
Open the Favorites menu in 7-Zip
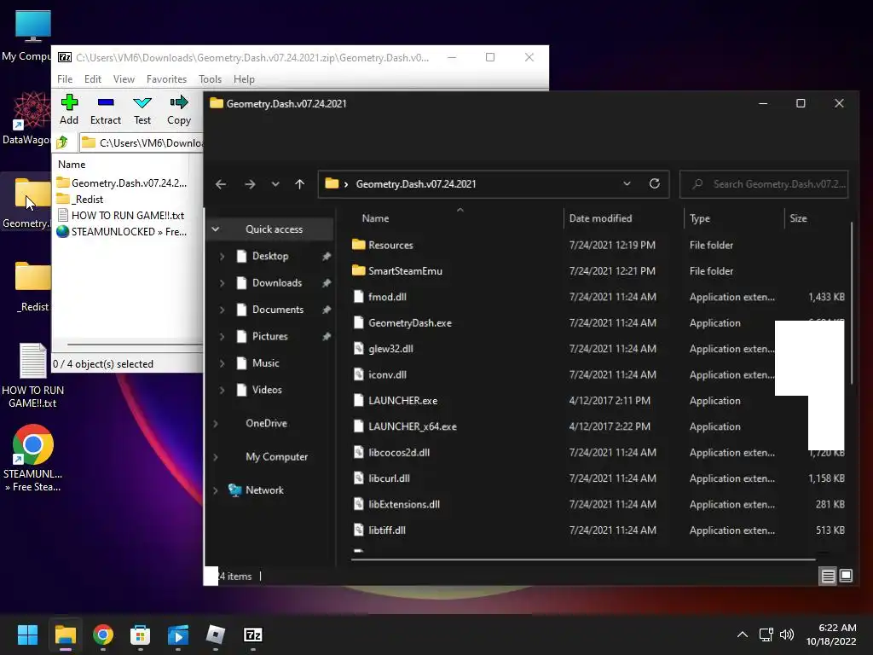pyautogui.click(x=166, y=79)
